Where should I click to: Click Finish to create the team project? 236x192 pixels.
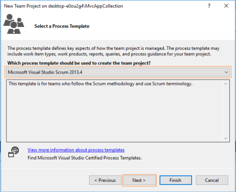coord(175,180)
